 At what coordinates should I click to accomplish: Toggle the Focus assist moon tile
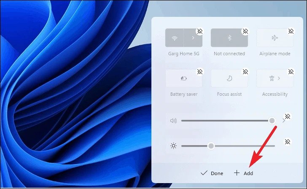(x=229, y=78)
